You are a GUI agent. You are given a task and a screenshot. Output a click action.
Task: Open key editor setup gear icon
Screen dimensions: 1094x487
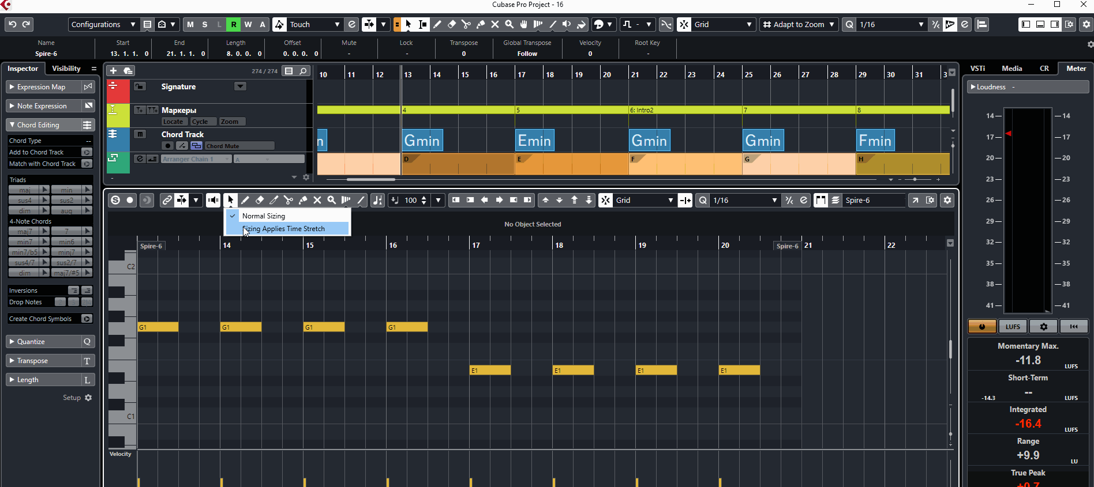pos(947,200)
